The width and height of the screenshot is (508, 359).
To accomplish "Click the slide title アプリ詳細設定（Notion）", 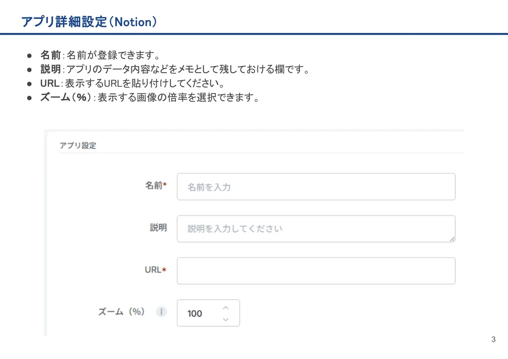I will coord(89,22).
